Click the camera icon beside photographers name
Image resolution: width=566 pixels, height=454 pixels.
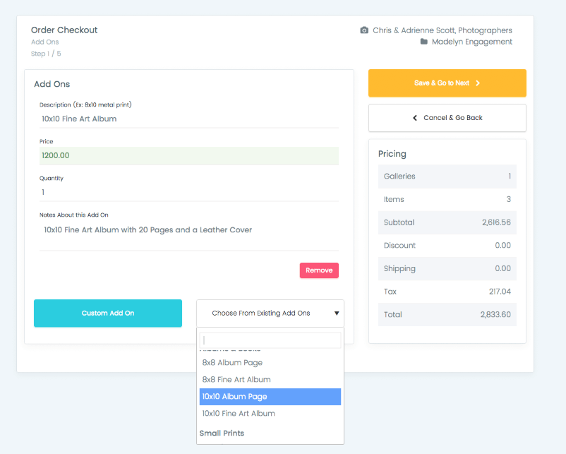tap(364, 30)
